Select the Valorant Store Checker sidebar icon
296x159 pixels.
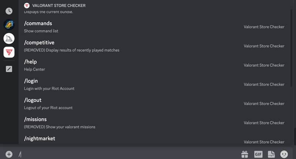point(9,52)
